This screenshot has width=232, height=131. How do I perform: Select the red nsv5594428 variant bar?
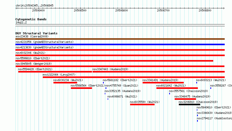coord(55,72)
